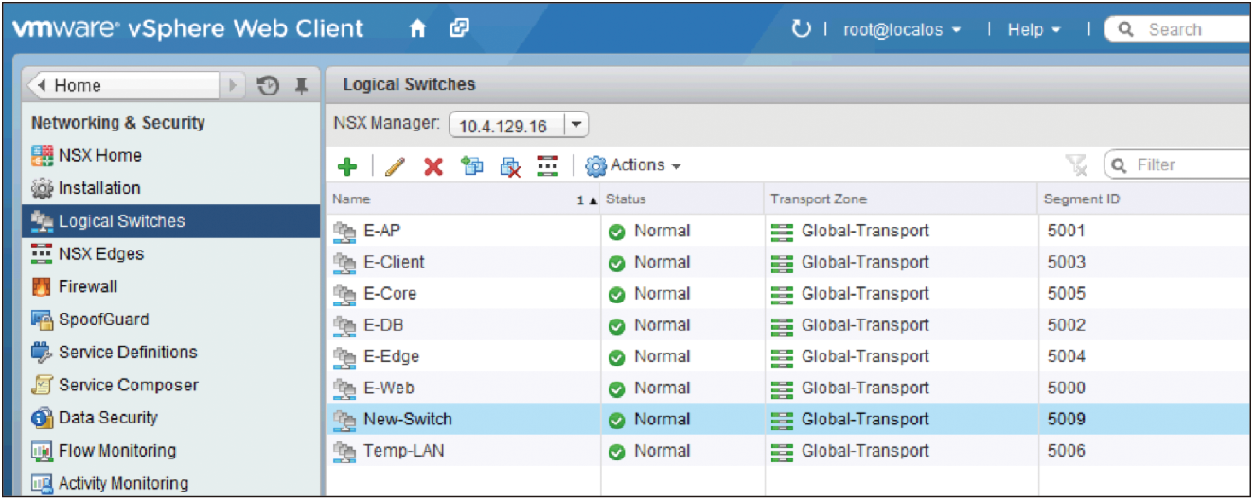Sort by Transport Zone column header
The image size is (1254, 501).
(x=901, y=199)
